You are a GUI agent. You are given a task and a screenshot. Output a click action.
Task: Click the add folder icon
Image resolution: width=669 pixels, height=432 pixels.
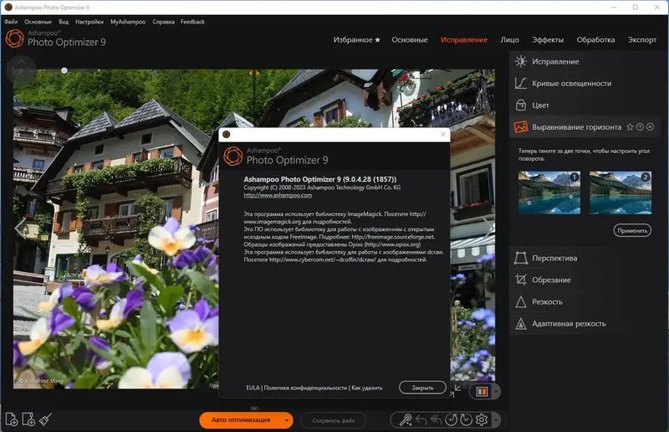(x=28, y=419)
